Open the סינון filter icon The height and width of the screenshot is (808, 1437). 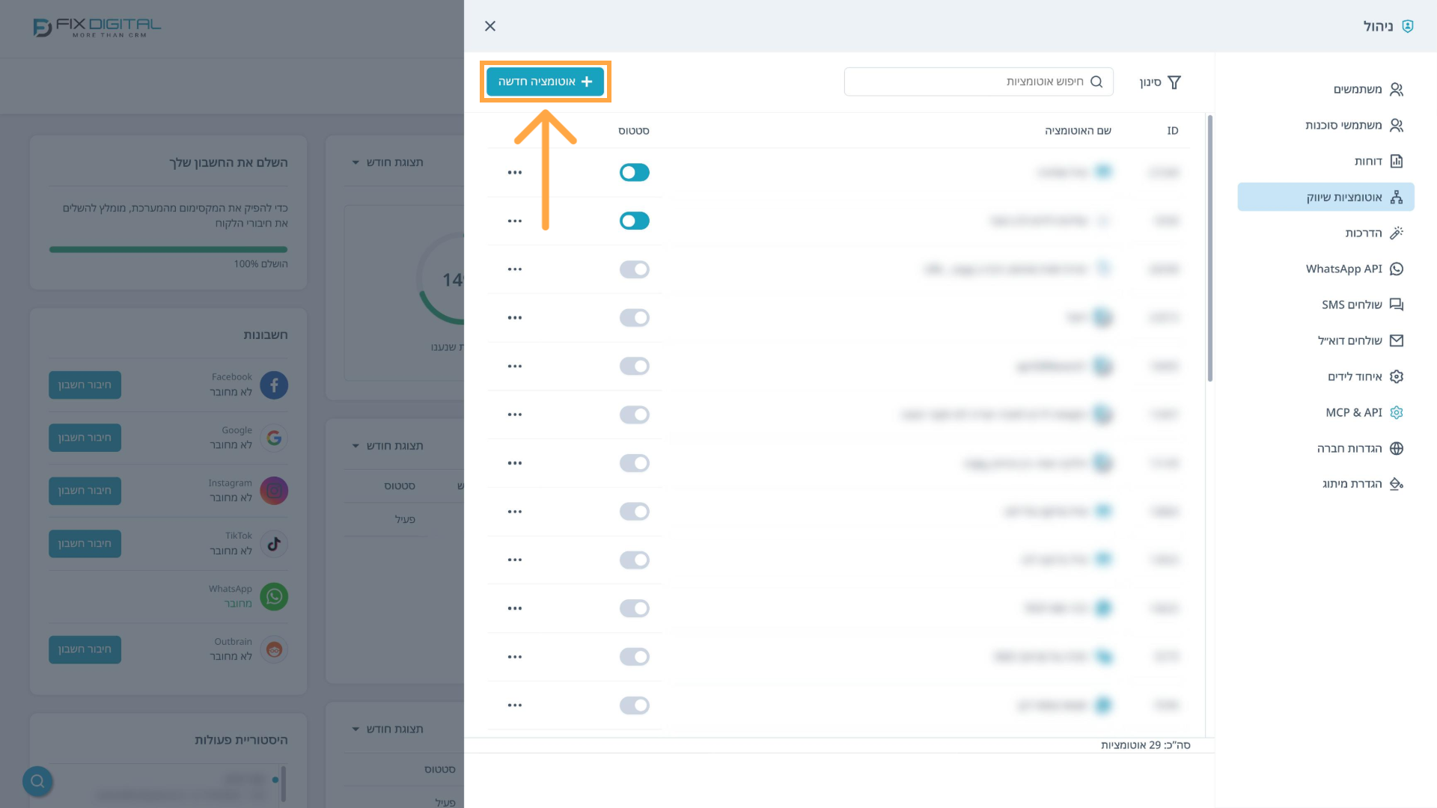pyautogui.click(x=1174, y=82)
